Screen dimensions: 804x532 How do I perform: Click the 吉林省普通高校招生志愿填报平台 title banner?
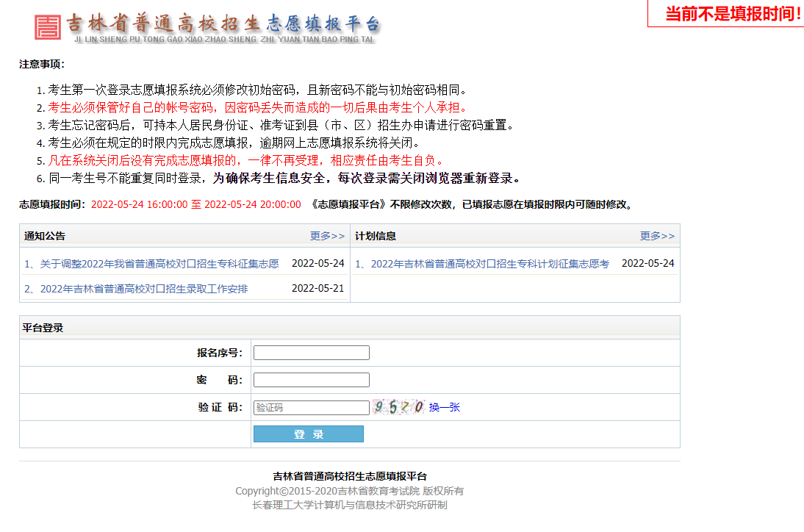click(224, 24)
